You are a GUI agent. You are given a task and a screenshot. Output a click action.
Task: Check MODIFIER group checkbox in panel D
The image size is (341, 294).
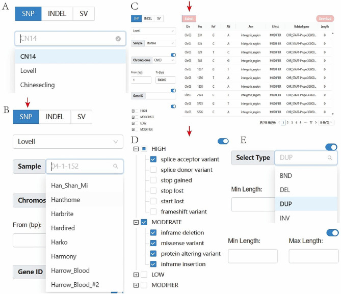pyautogui.click(x=144, y=285)
